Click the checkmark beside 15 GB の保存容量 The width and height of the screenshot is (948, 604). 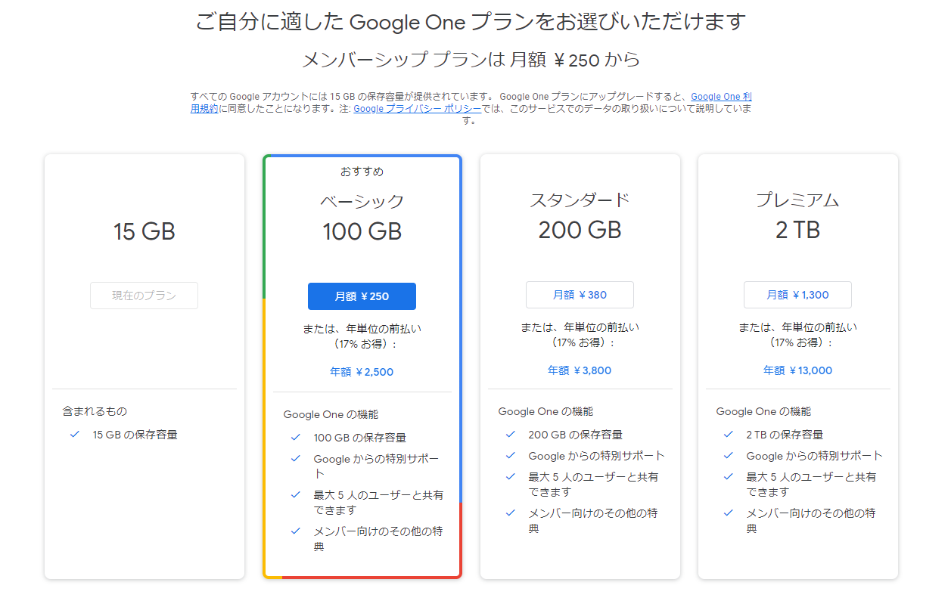[75, 435]
